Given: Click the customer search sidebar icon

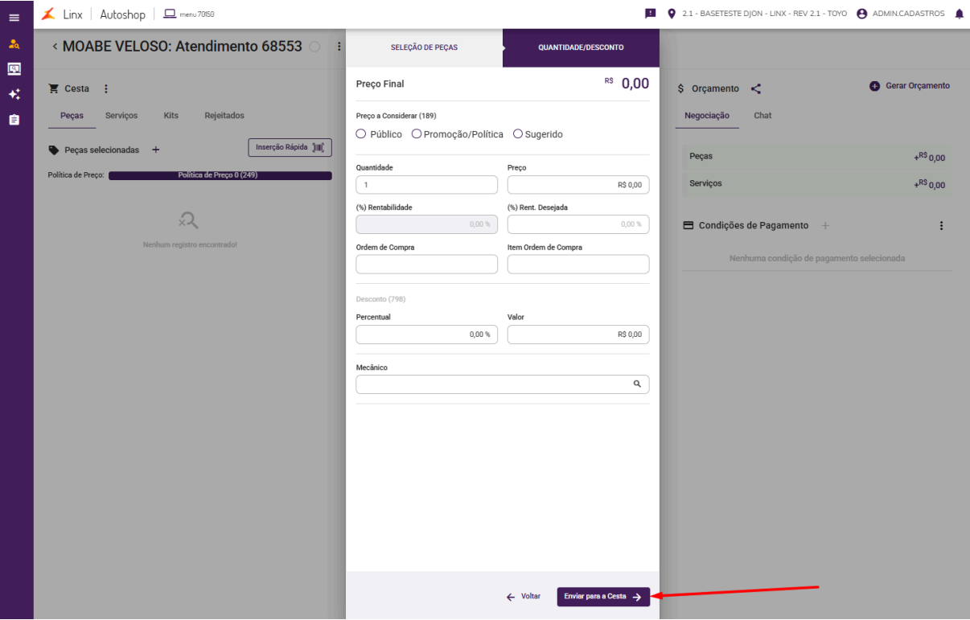Looking at the screenshot, I should click(x=14, y=43).
